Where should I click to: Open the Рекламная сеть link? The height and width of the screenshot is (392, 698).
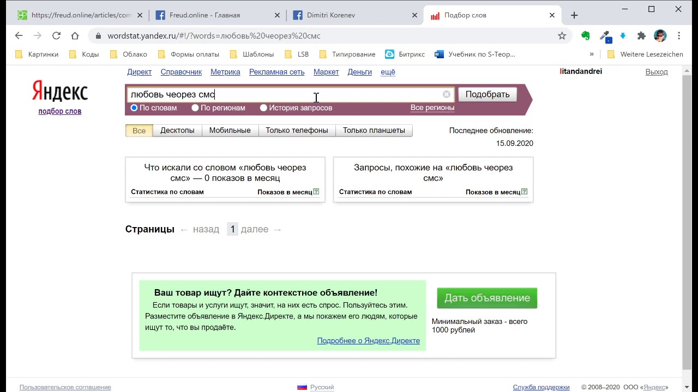click(x=276, y=72)
